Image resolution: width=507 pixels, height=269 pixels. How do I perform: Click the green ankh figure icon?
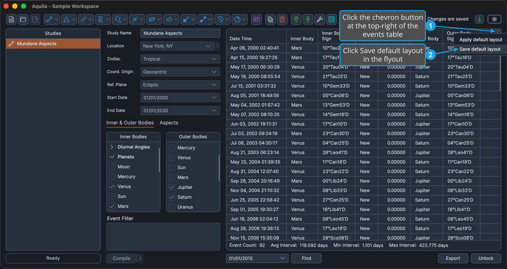pyautogui.click(x=308, y=19)
